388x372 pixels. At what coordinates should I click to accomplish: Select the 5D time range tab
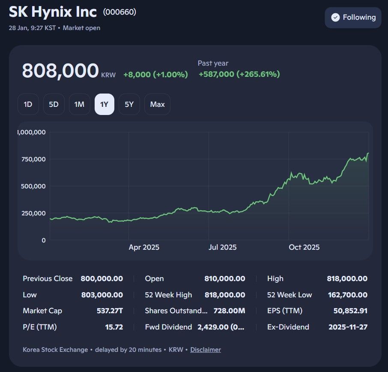click(54, 104)
